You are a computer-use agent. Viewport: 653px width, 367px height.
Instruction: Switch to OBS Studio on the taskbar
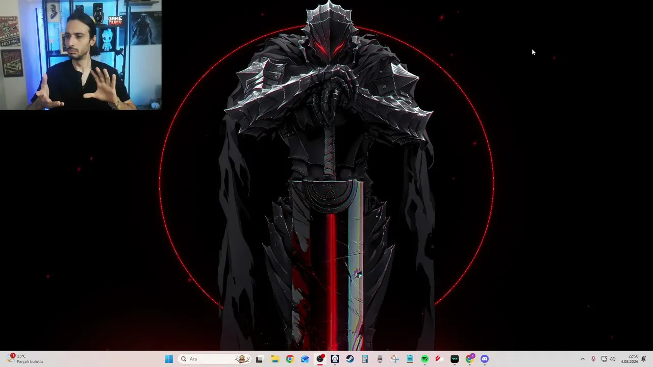click(x=320, y=359)
